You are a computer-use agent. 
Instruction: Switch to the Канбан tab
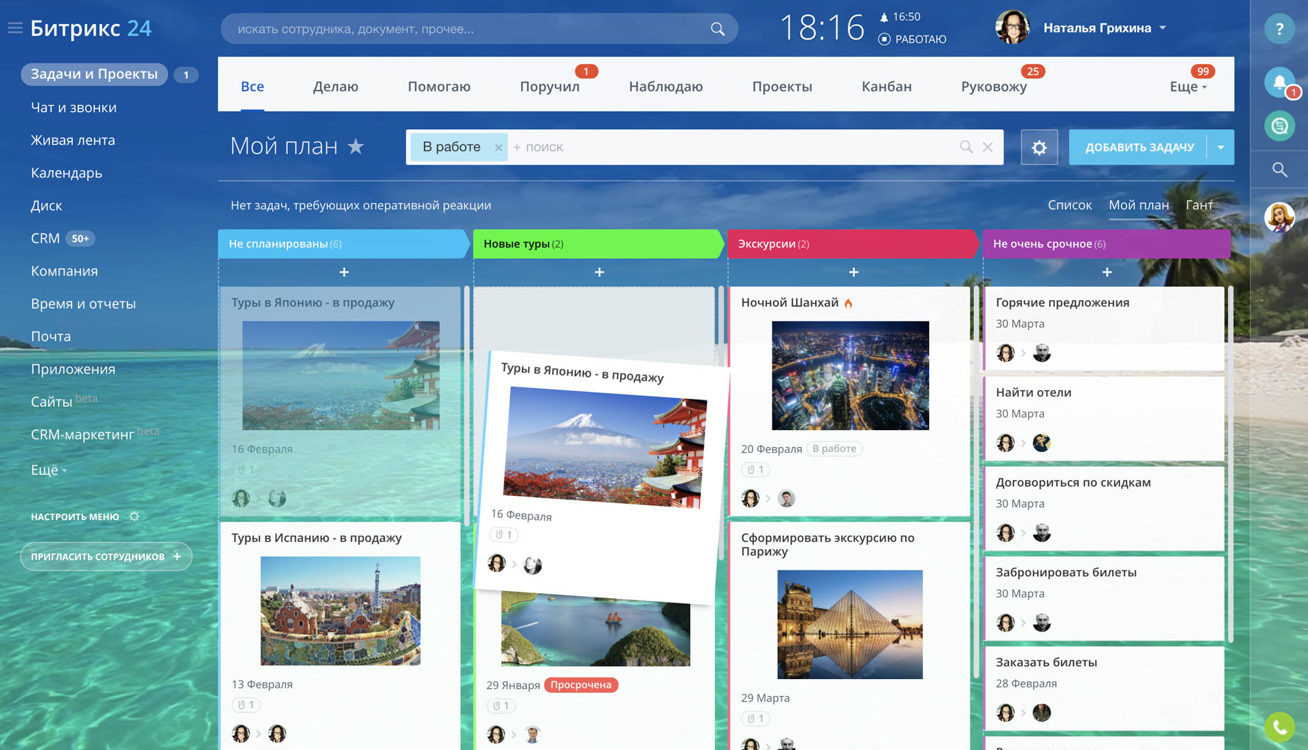[886, 87]
